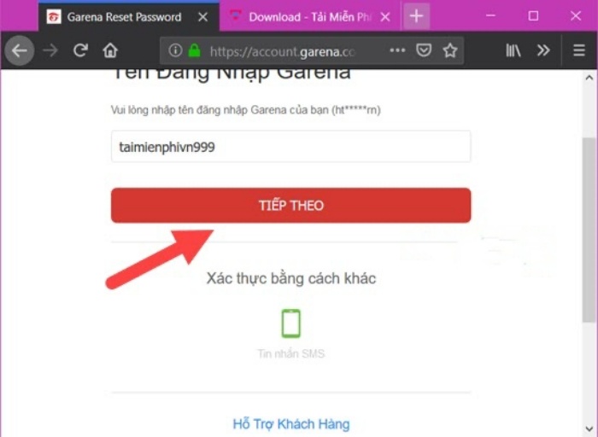Image resolution: width=598 pixels, height=437 pixels.
Task: Click the Garena username input field
Action: 291,147
